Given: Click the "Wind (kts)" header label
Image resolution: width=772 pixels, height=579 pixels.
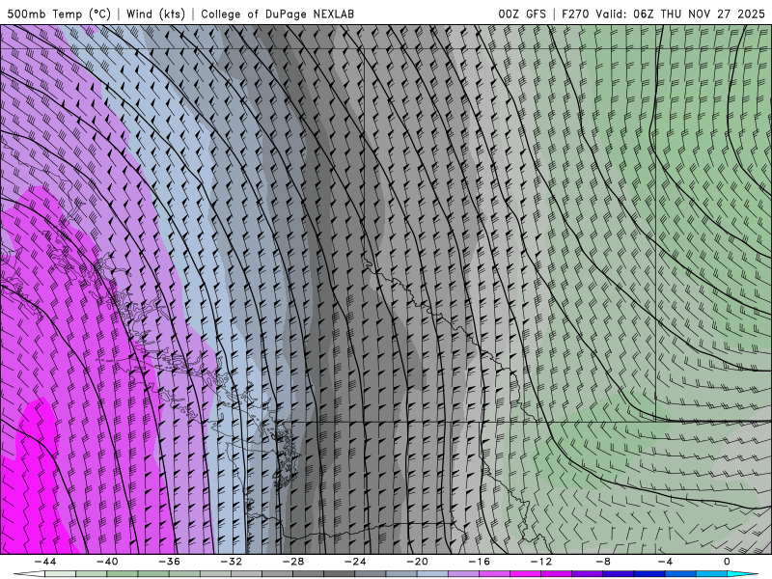Looking at the screenshot, I should pos(155,14).
